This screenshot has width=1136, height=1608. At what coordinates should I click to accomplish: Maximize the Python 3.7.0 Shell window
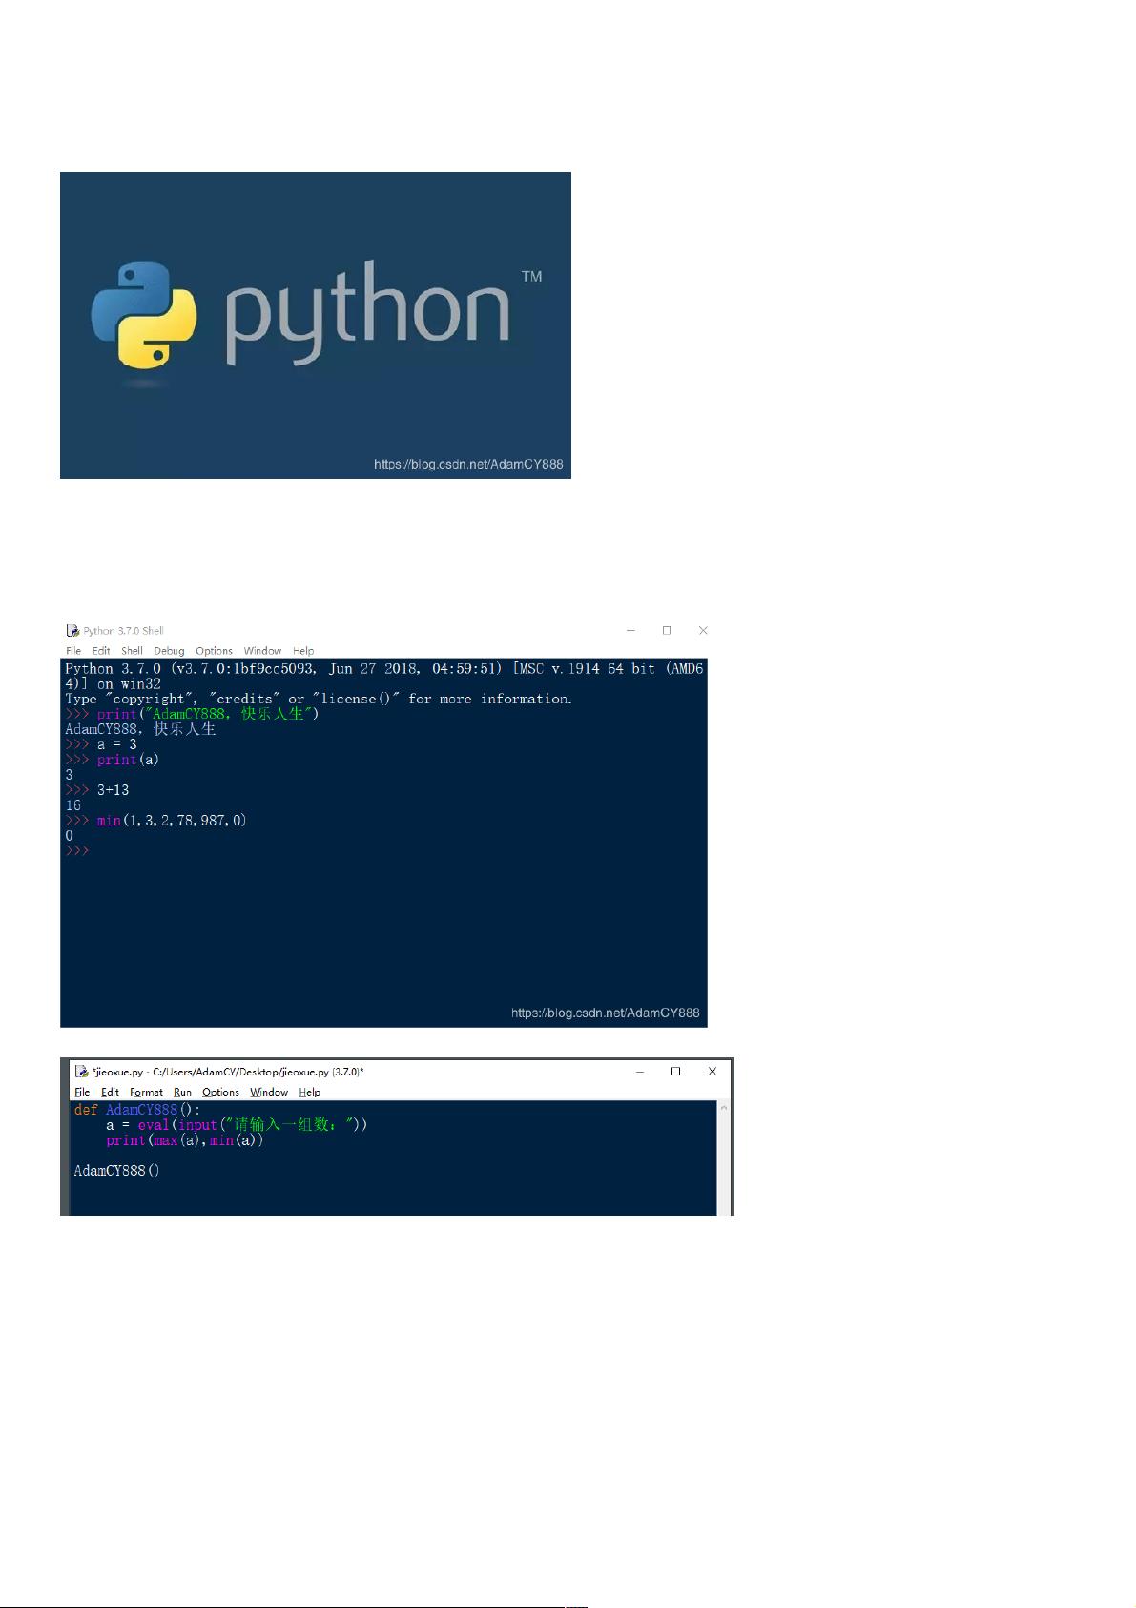pyautogui.click(x=667, y=631)
